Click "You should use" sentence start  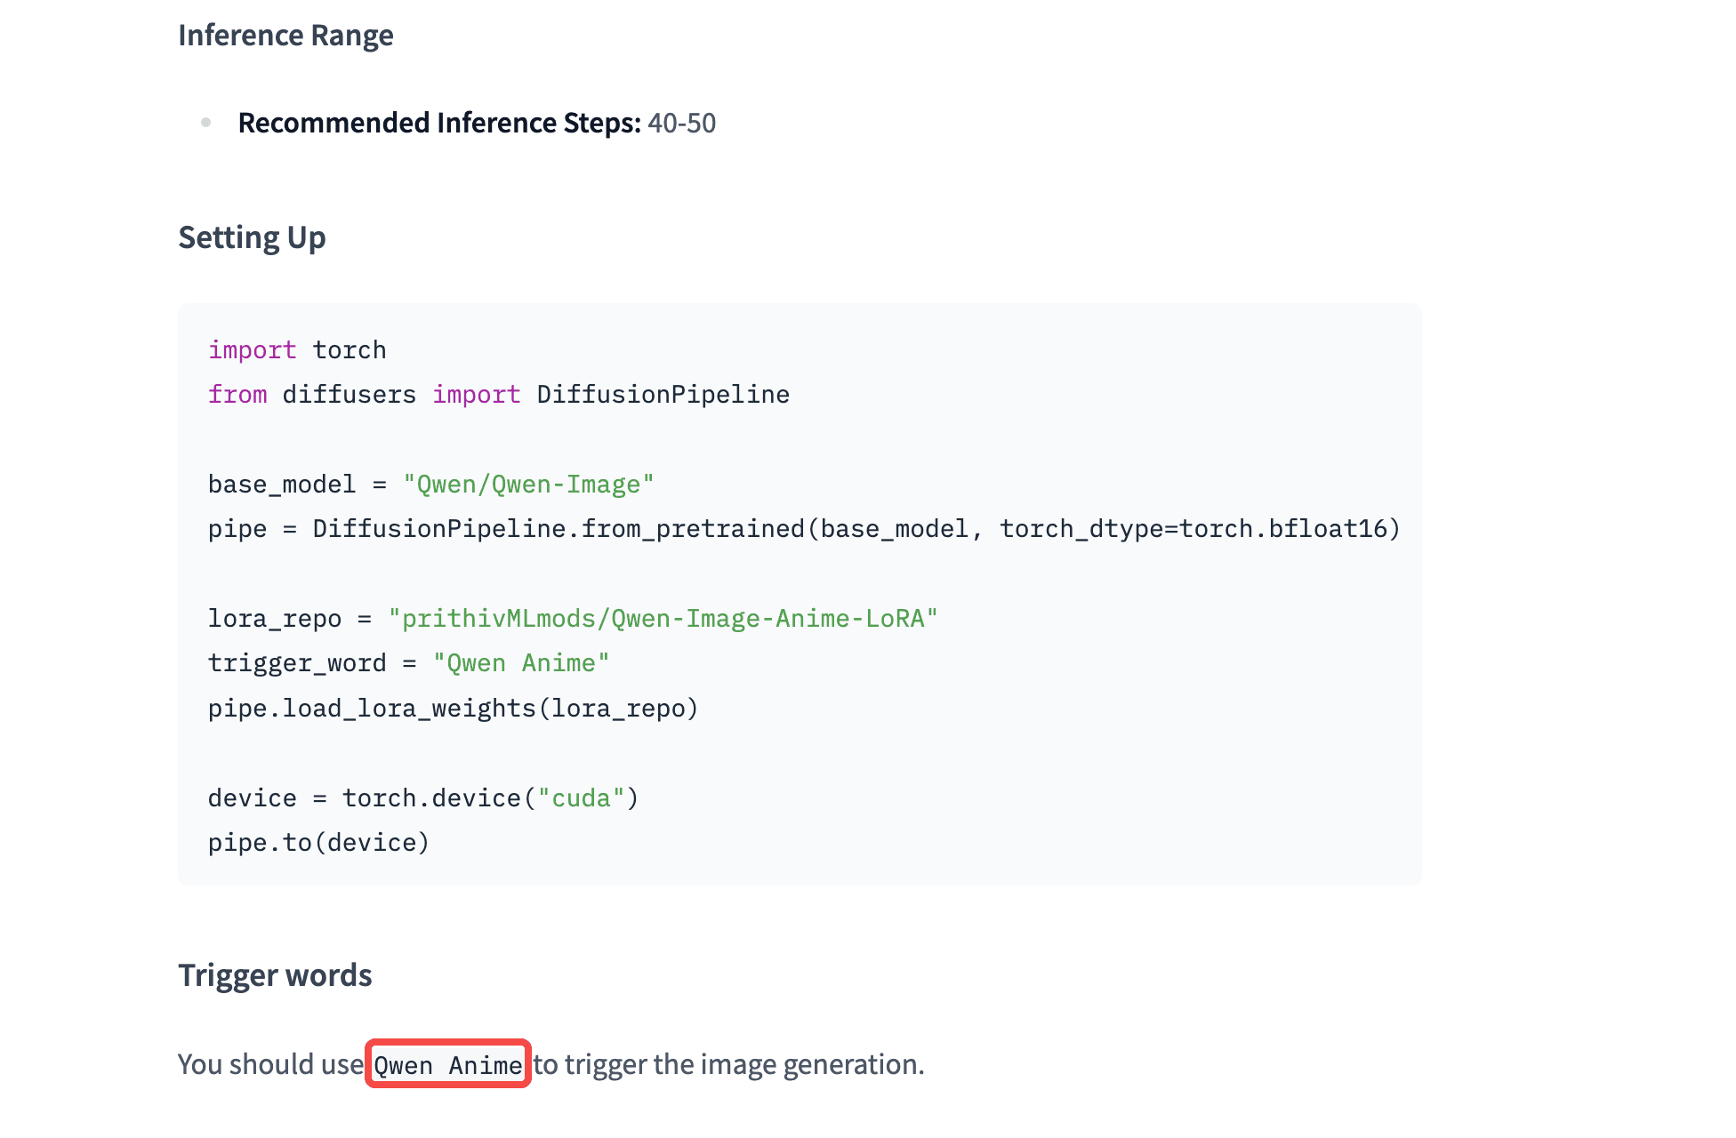point(270,1064)
